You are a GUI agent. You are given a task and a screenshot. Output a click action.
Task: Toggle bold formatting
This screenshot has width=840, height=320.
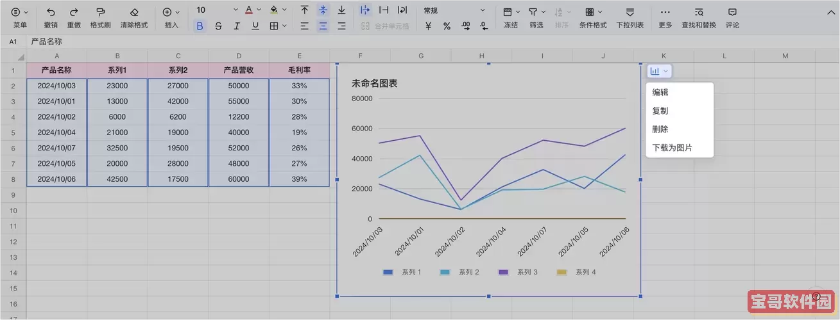[200, 26]
